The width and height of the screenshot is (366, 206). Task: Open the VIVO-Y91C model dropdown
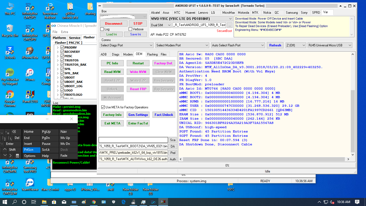tap(191, 19)
